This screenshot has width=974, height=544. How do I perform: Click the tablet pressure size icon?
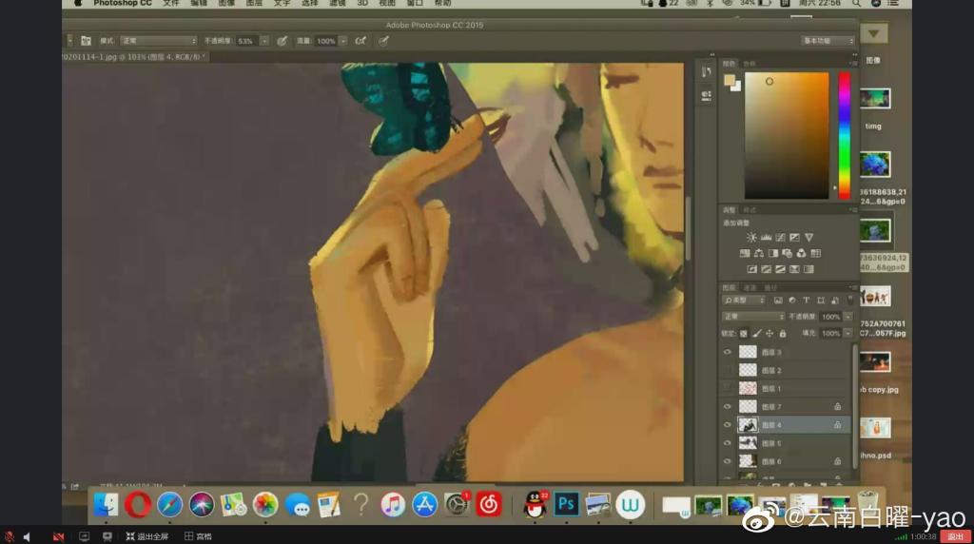click(384, 41)
